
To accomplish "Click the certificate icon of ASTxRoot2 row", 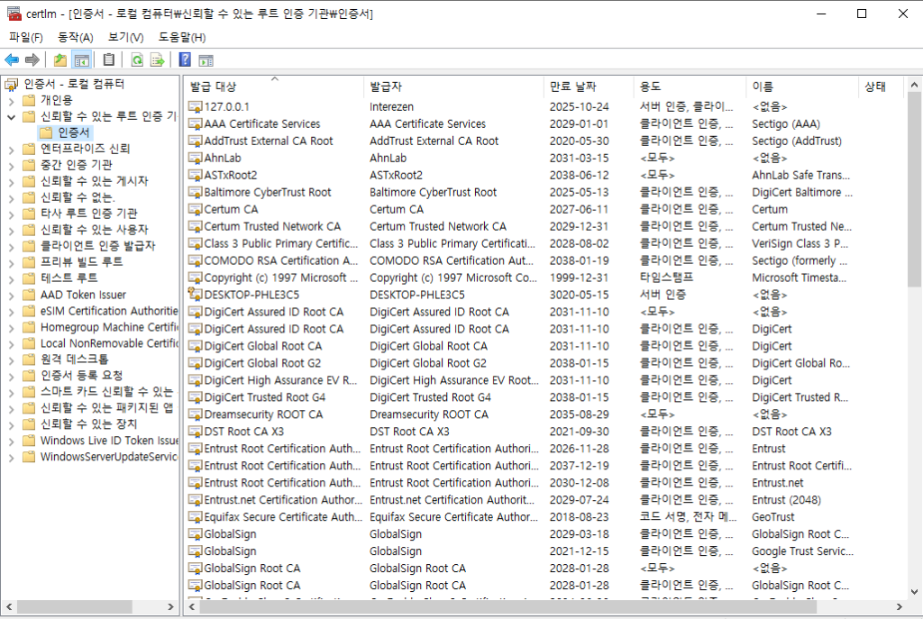I will pyautogui.click(x=195, y=176).
